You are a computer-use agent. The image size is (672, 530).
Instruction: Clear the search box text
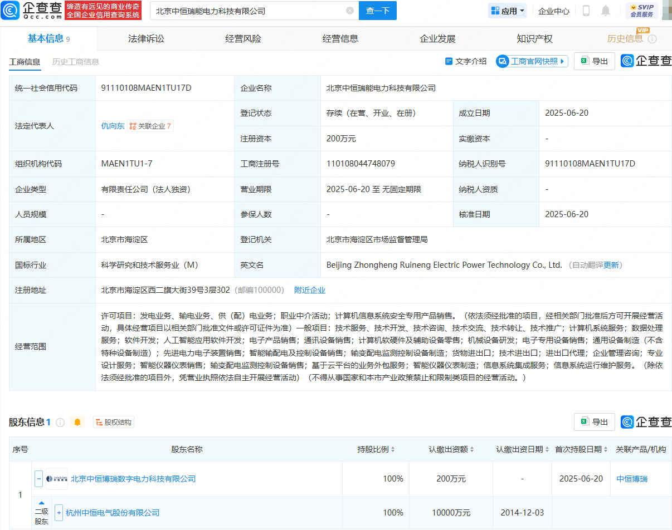(349, 11)
